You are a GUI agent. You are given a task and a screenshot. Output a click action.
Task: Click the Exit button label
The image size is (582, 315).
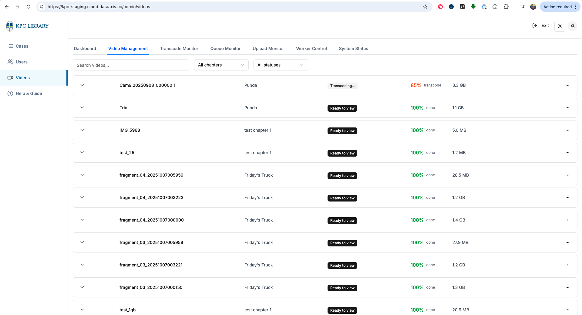(545, 25)
